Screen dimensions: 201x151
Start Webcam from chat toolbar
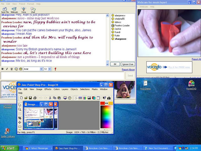click(x=14, y=10)
